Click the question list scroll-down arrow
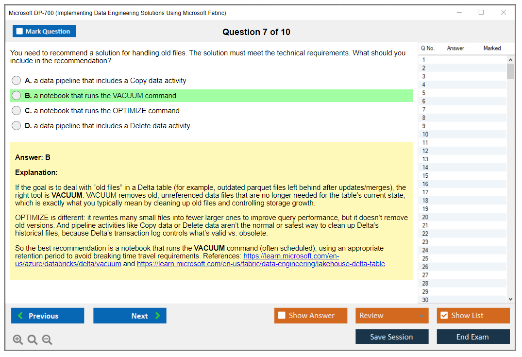 pyautogui.click(x=510, y=298)
